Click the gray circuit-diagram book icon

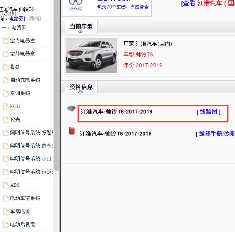(71, 108)
